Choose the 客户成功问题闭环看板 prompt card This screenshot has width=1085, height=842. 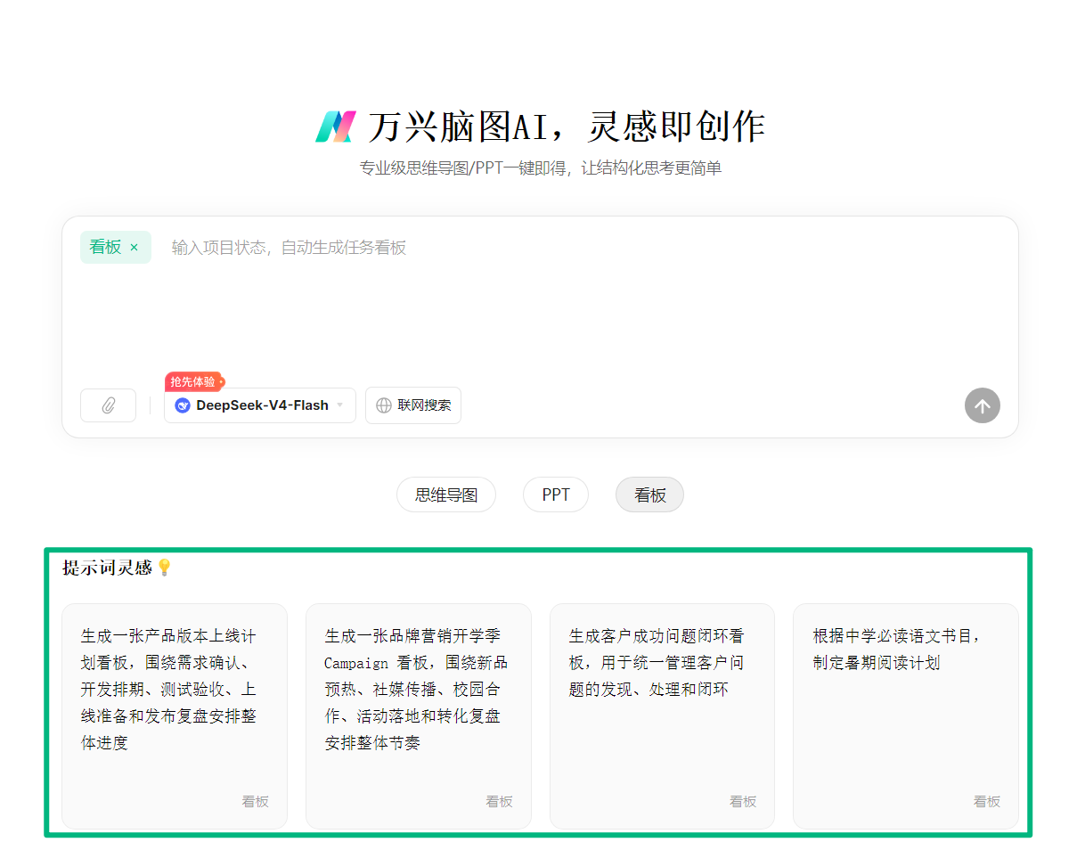(x=662, y=716)
